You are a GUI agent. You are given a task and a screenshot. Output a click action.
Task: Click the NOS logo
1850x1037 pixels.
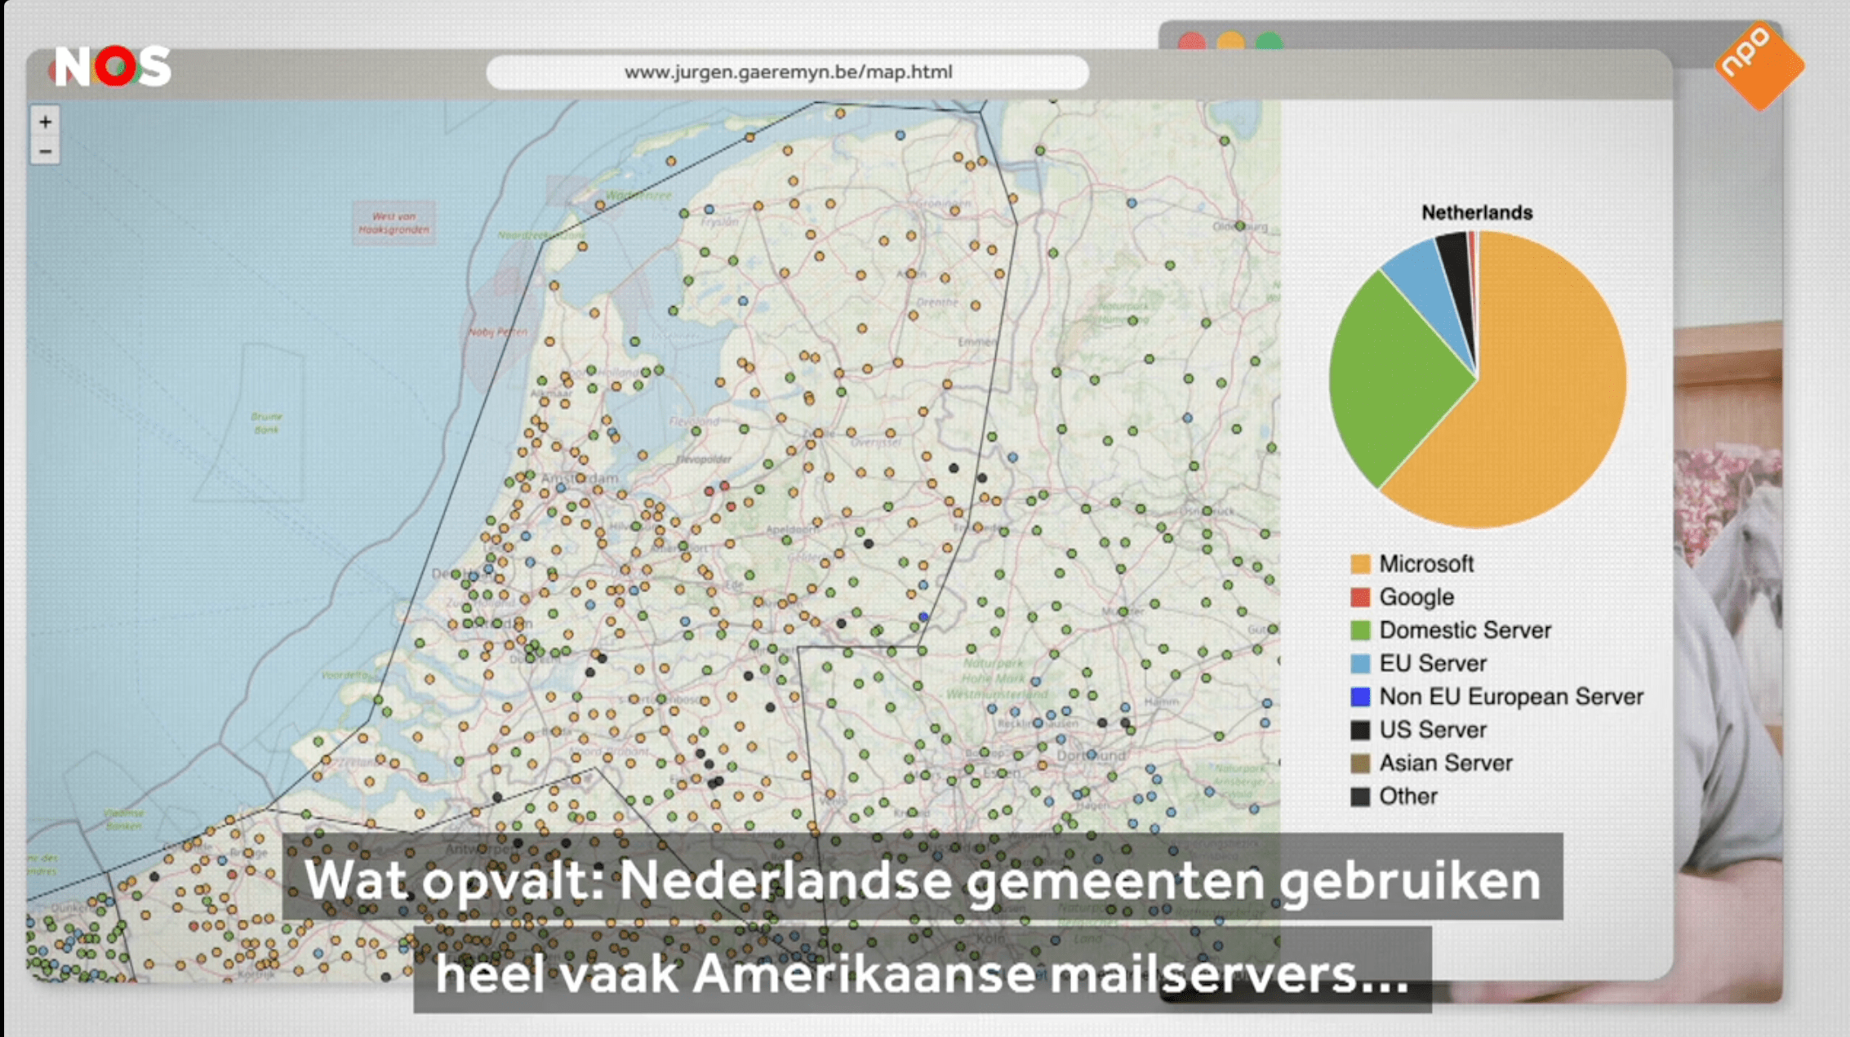tap(113, 66)
